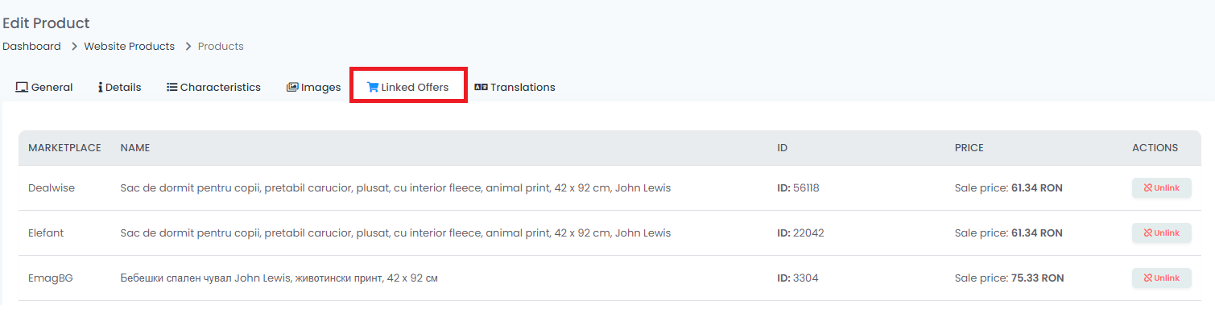This screenshot has height=317, width=1215.
Task: Select the Products breadcrumb item
Action: [x=221, y=46]
